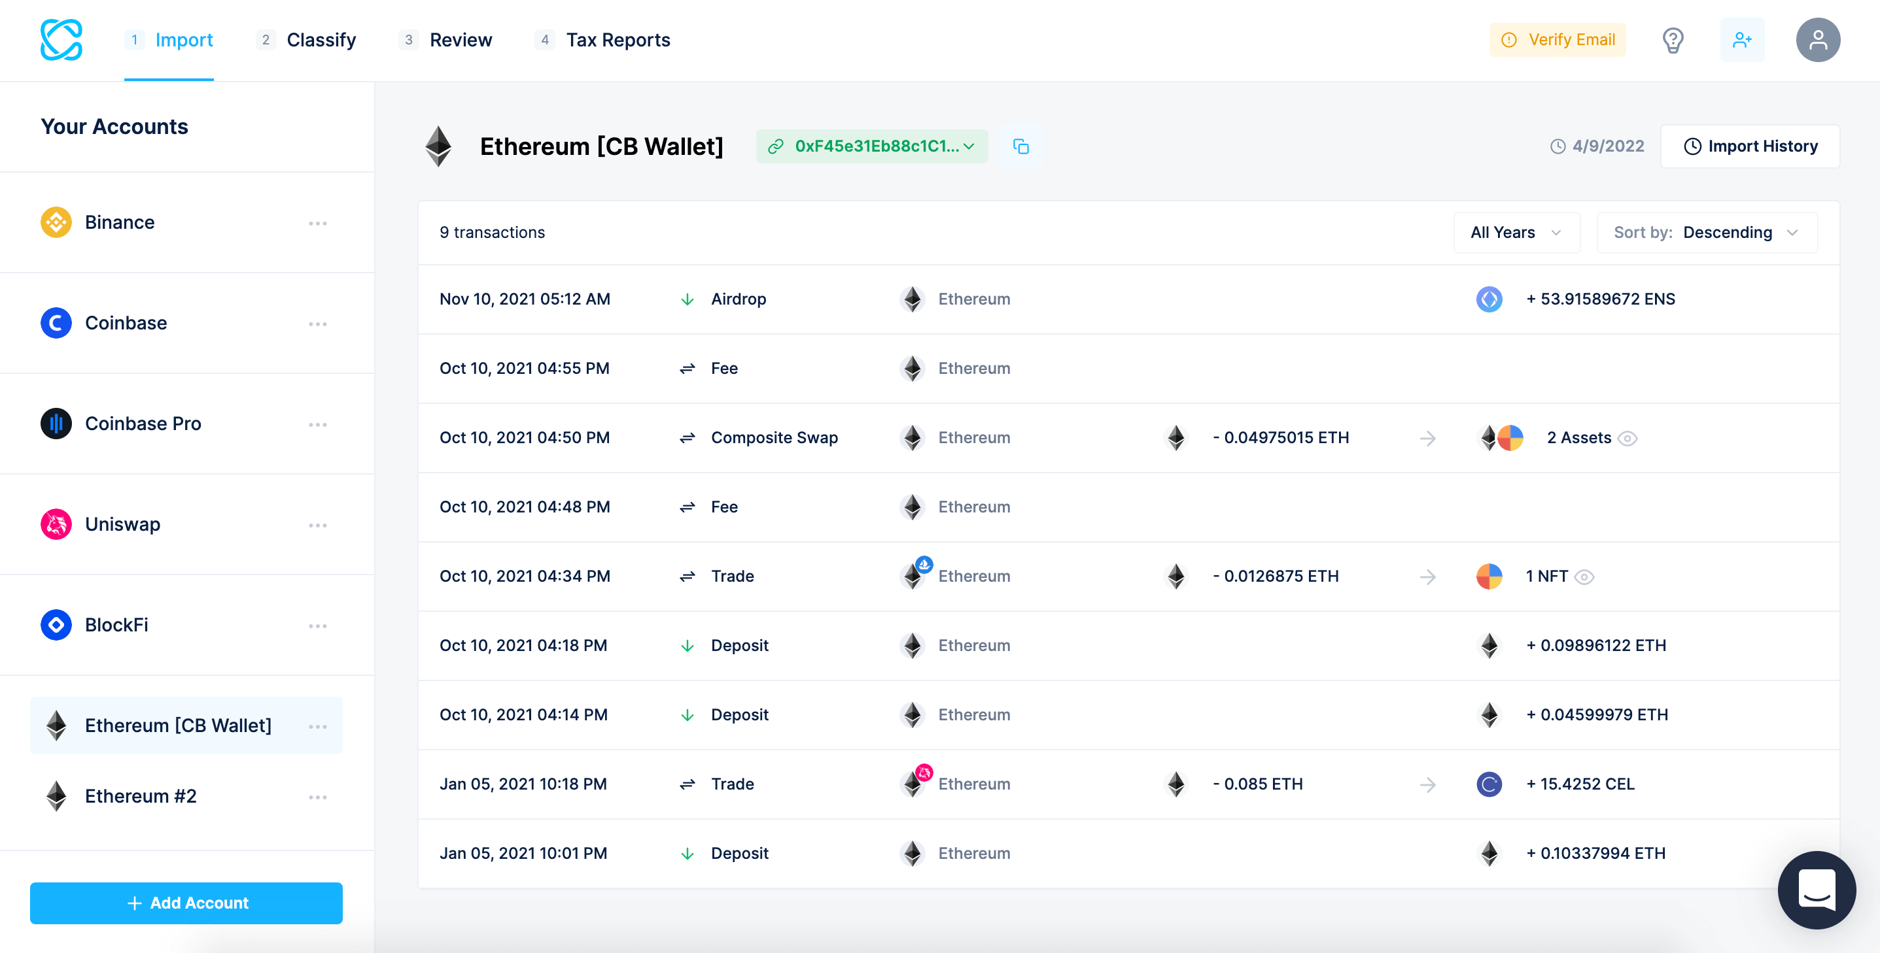Image resolution: width=1880 pixels, height=953 pixels.
Task: Click the Verify Email link
Action: pyautogui.click(x=1561, y=40)
